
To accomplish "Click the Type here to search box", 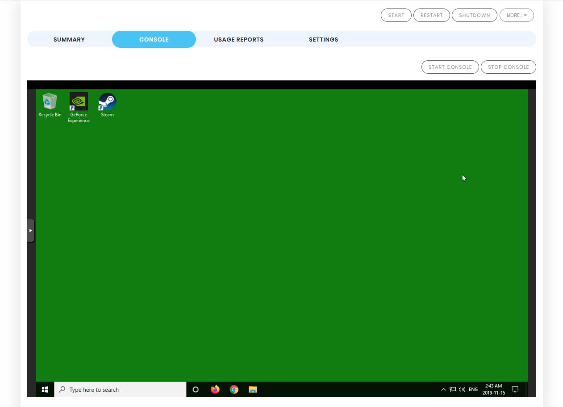I will pyautogui.click(x=120, y=390).
